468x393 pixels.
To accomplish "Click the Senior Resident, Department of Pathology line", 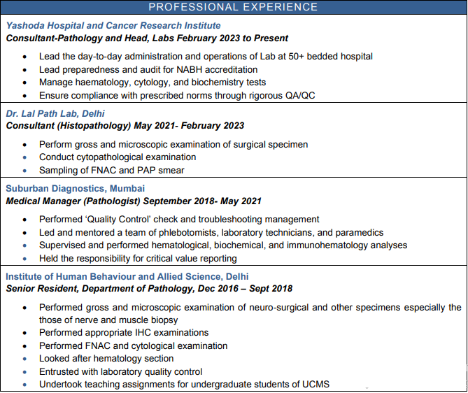I will coord(149,289).
